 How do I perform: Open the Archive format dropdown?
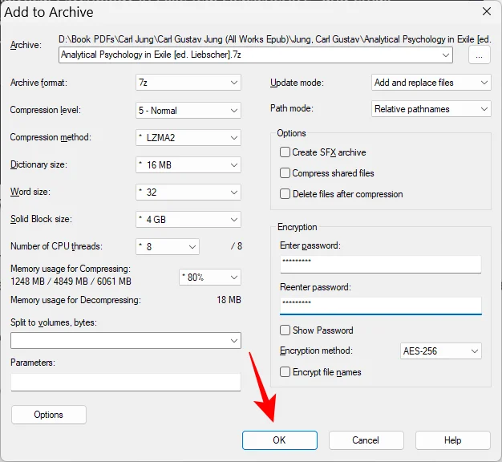click(x=188, y=83)
